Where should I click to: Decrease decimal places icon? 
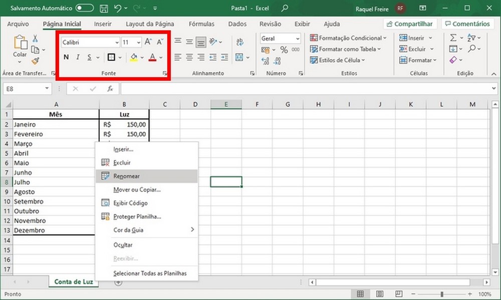(277, 61)
